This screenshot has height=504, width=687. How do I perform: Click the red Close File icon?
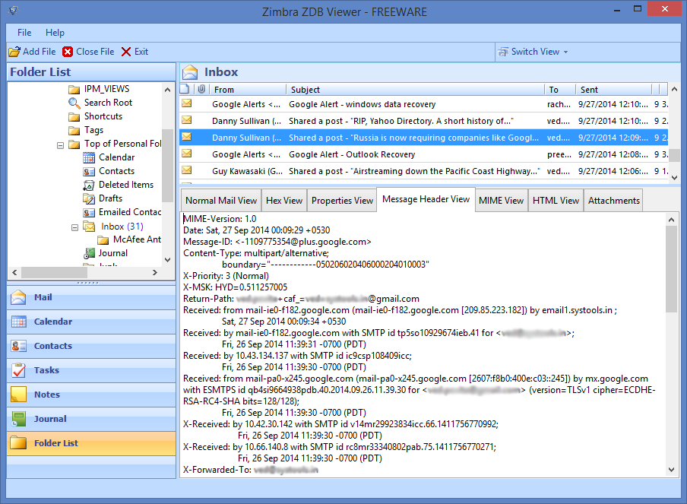(x=68, y=52)
